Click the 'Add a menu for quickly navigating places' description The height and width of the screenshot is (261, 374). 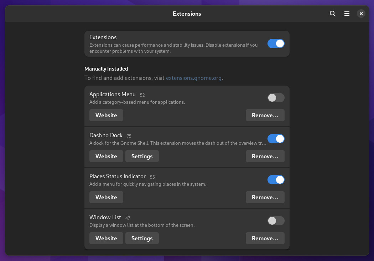(148, 184)
